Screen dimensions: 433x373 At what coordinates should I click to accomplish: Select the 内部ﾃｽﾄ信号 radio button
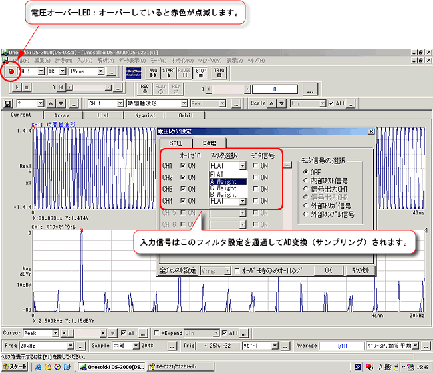click(x=305, y=181)
